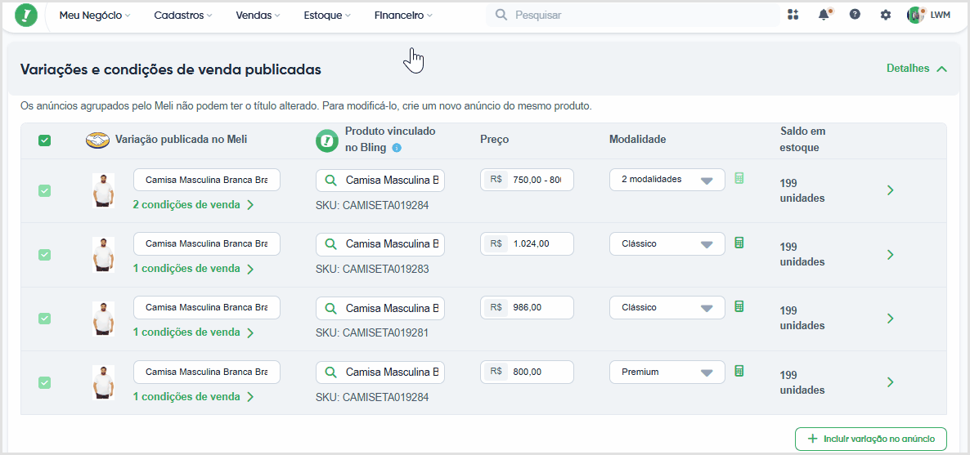Screen dimensions: 970x455
Task: Click the price field showing 1.024,00
Action: (x=527, y=243)
